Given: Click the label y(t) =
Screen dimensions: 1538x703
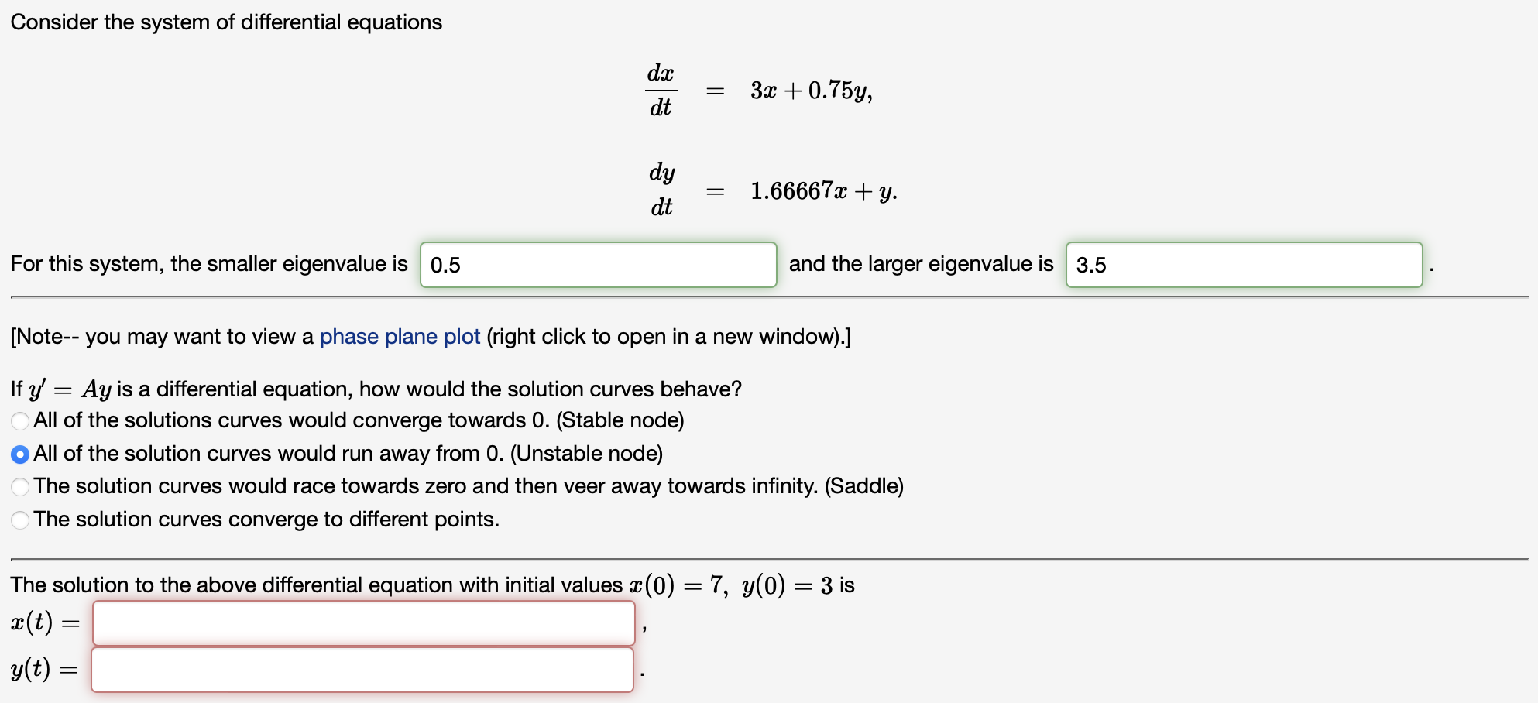Looking at the screenshot, I should pos(43,669).
